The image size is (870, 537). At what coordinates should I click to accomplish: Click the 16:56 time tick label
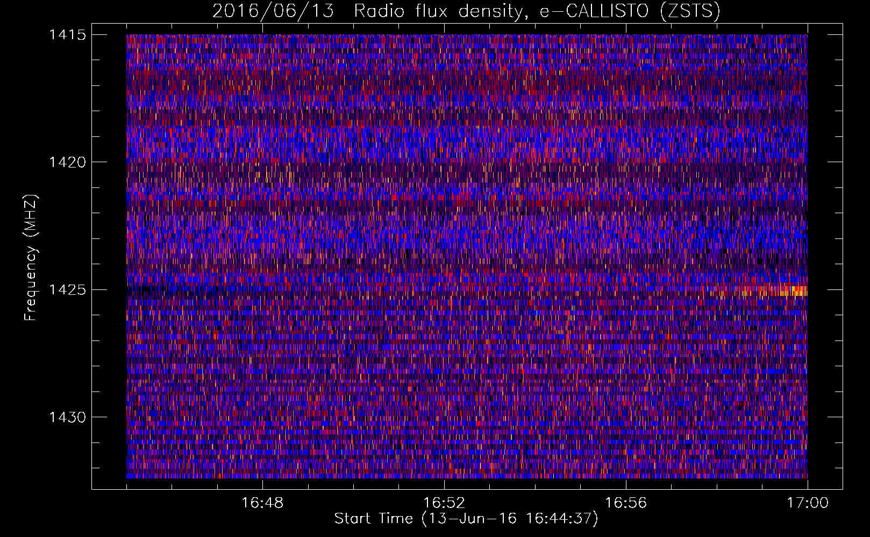click(626, 503)
